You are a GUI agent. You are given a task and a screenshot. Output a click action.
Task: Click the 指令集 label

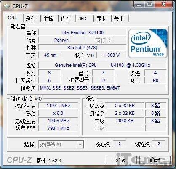pos(28,88)
